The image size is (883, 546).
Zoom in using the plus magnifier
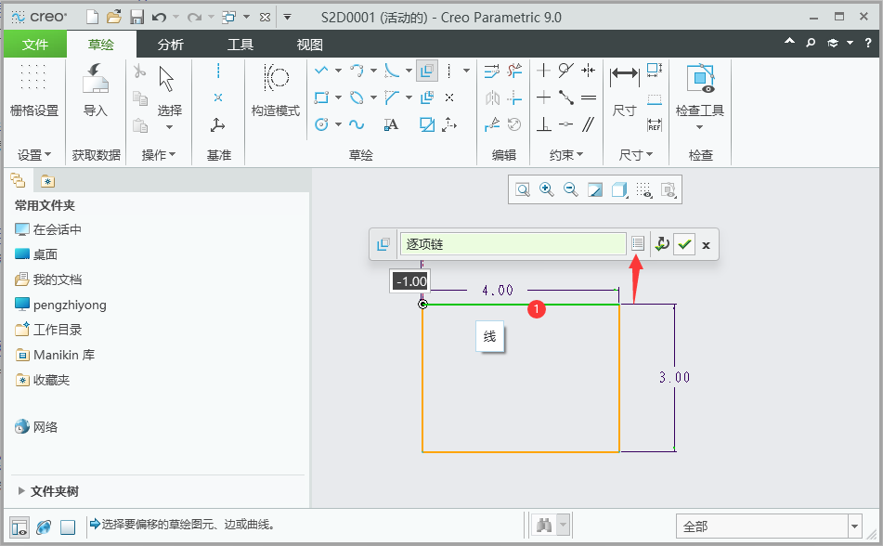(546, 189)
